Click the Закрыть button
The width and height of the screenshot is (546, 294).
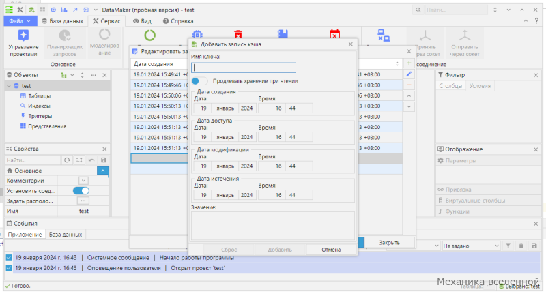pos(389,243)
